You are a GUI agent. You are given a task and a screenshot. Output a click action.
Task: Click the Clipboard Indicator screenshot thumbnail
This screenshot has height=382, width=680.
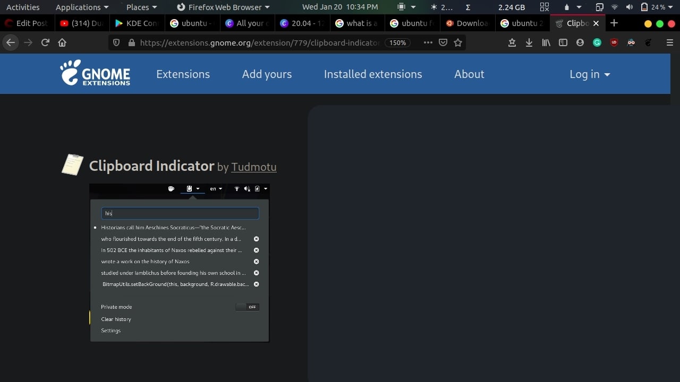coord(180,263)
